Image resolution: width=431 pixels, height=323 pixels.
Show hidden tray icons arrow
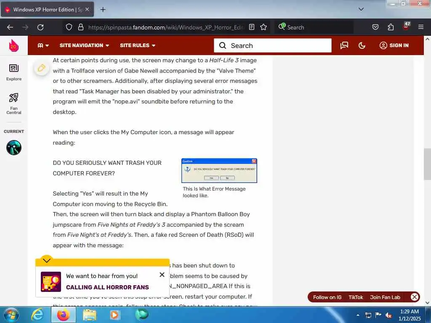[x=358, y=315]
